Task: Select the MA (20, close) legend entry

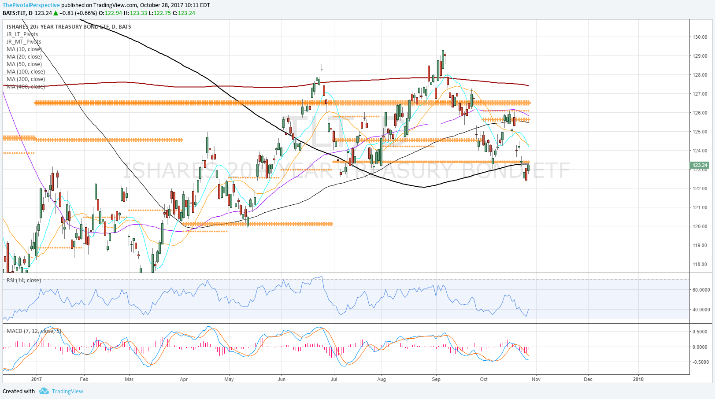Action: coord(24,56)
